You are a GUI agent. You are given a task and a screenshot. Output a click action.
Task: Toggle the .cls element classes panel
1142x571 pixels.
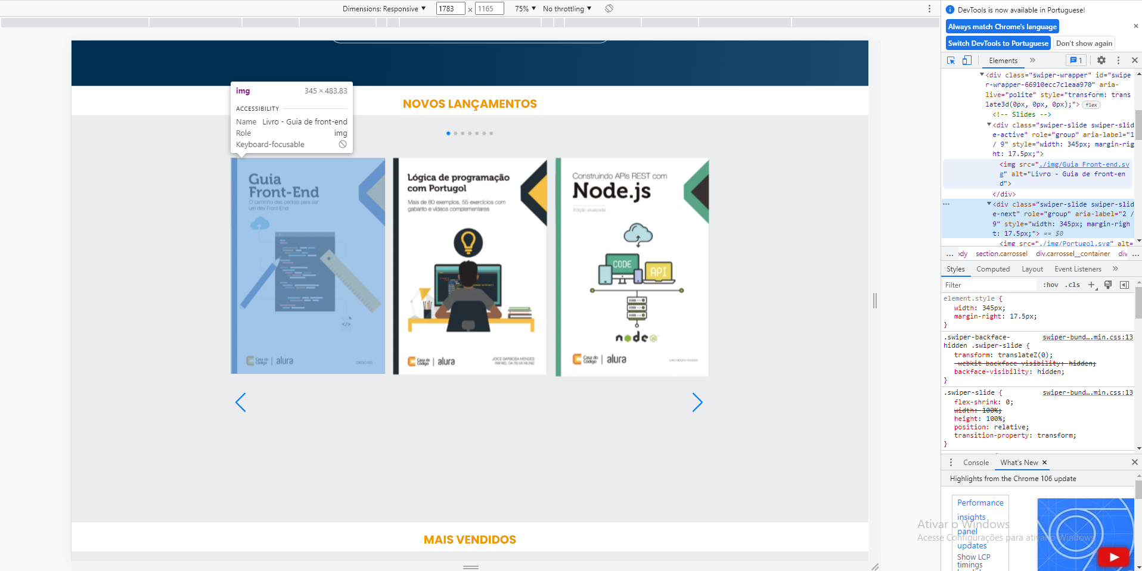pos(1073,285)
